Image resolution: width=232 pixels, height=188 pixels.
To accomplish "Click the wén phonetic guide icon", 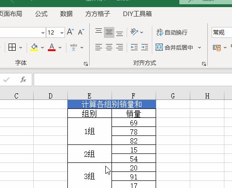I will tap(74, 47).
